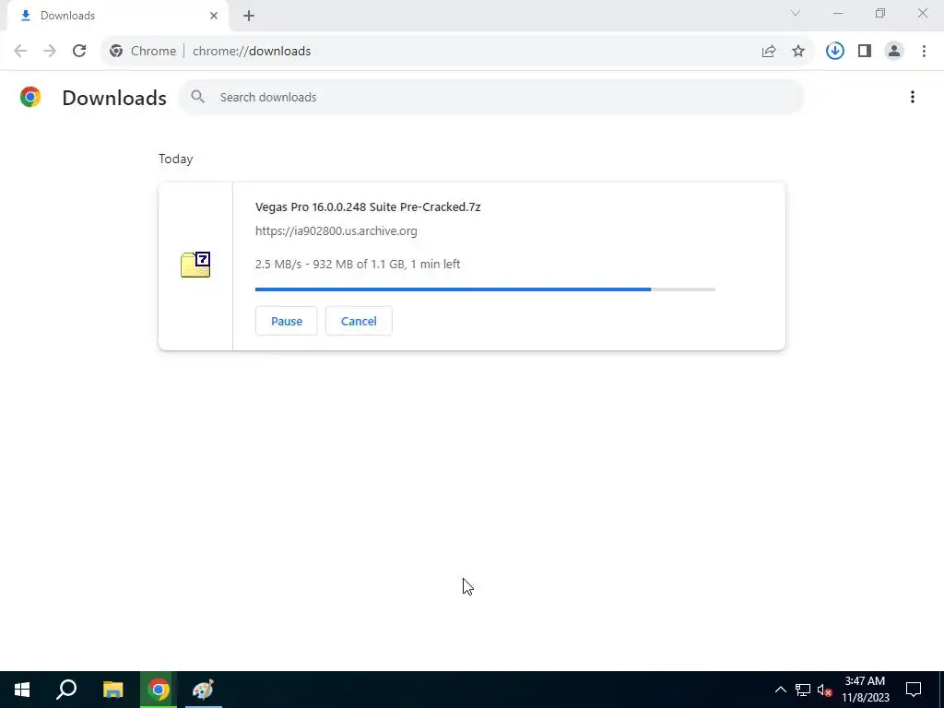Open Windows taskbar search
The width and height of the screenshot is (944, 708).
click(x=66, y=690)
